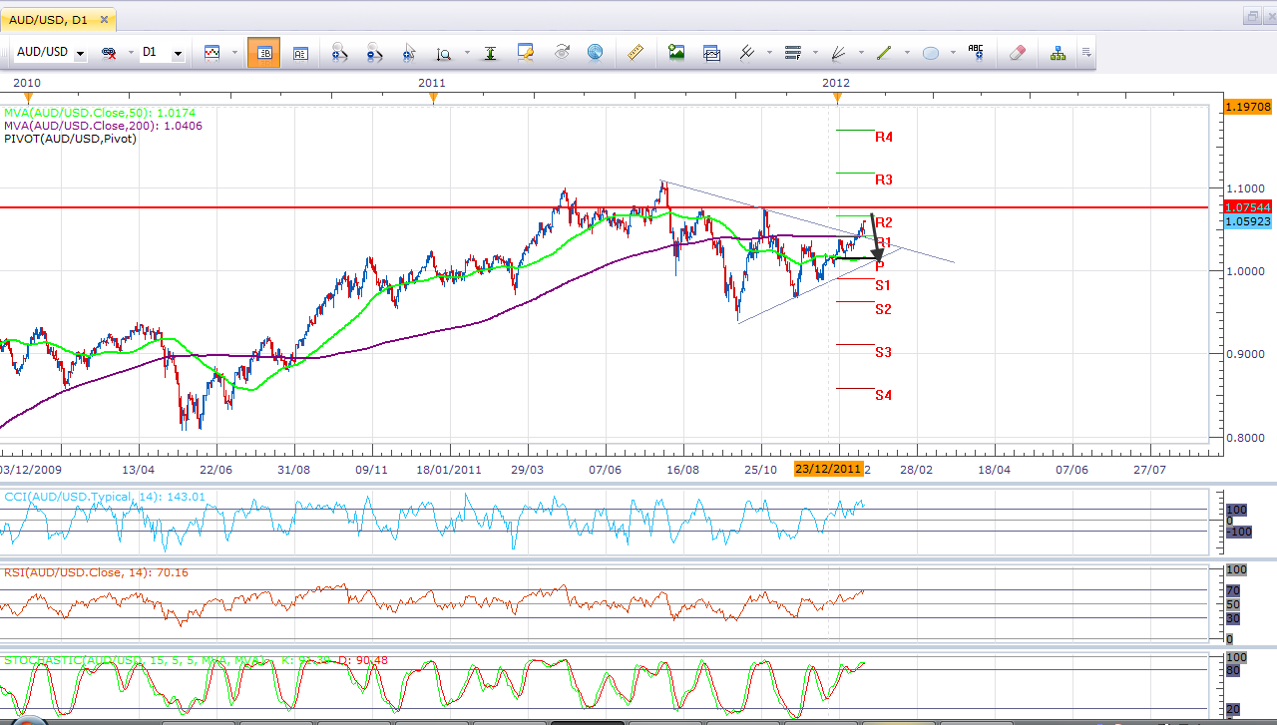Screen dimensions: 1277x725
Task: Expand the fan lines dropdown arrow
Action: pos(862,53)
